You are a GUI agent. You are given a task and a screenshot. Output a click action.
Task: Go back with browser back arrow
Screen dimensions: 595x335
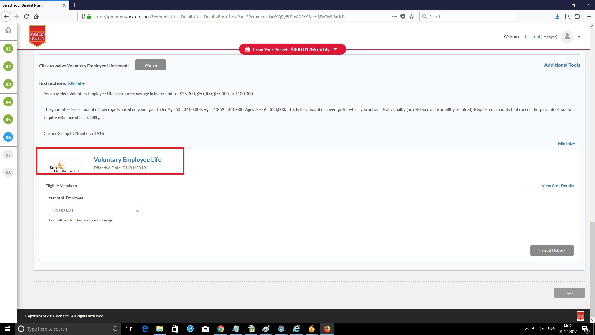(6, 16)
